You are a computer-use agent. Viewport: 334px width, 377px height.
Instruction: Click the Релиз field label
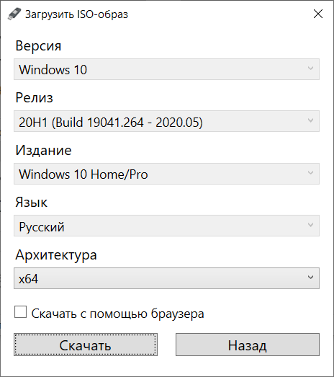click(x=34, y=98)
